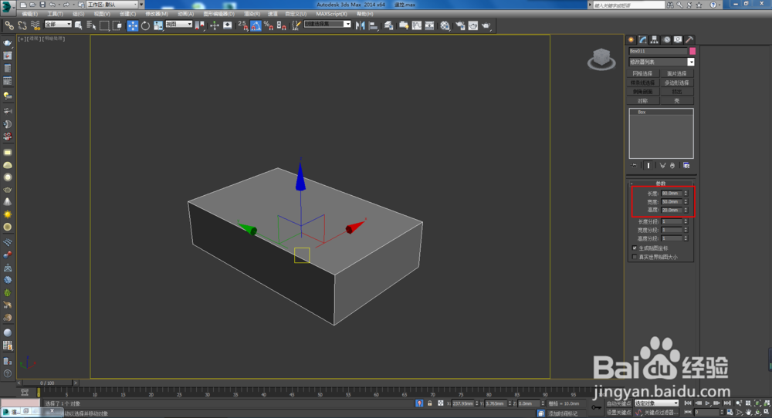
Task: Click the 面片选择 modifier button
Action: click(x=677, y=74)
